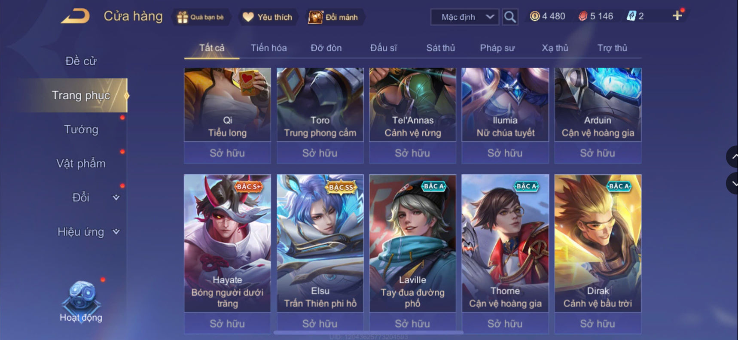
Task: Switch to the Pháp sư tab
Action: [x=497, y=48]
